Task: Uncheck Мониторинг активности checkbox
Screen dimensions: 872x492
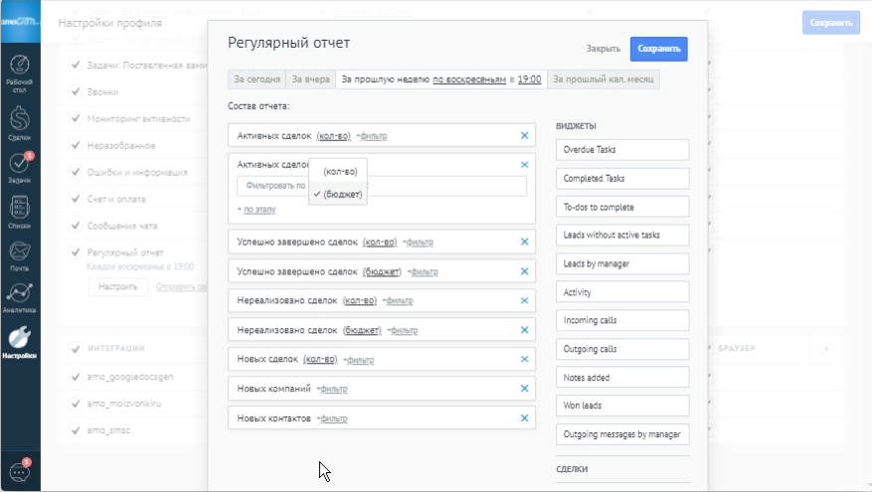Action: pos(76,118)
